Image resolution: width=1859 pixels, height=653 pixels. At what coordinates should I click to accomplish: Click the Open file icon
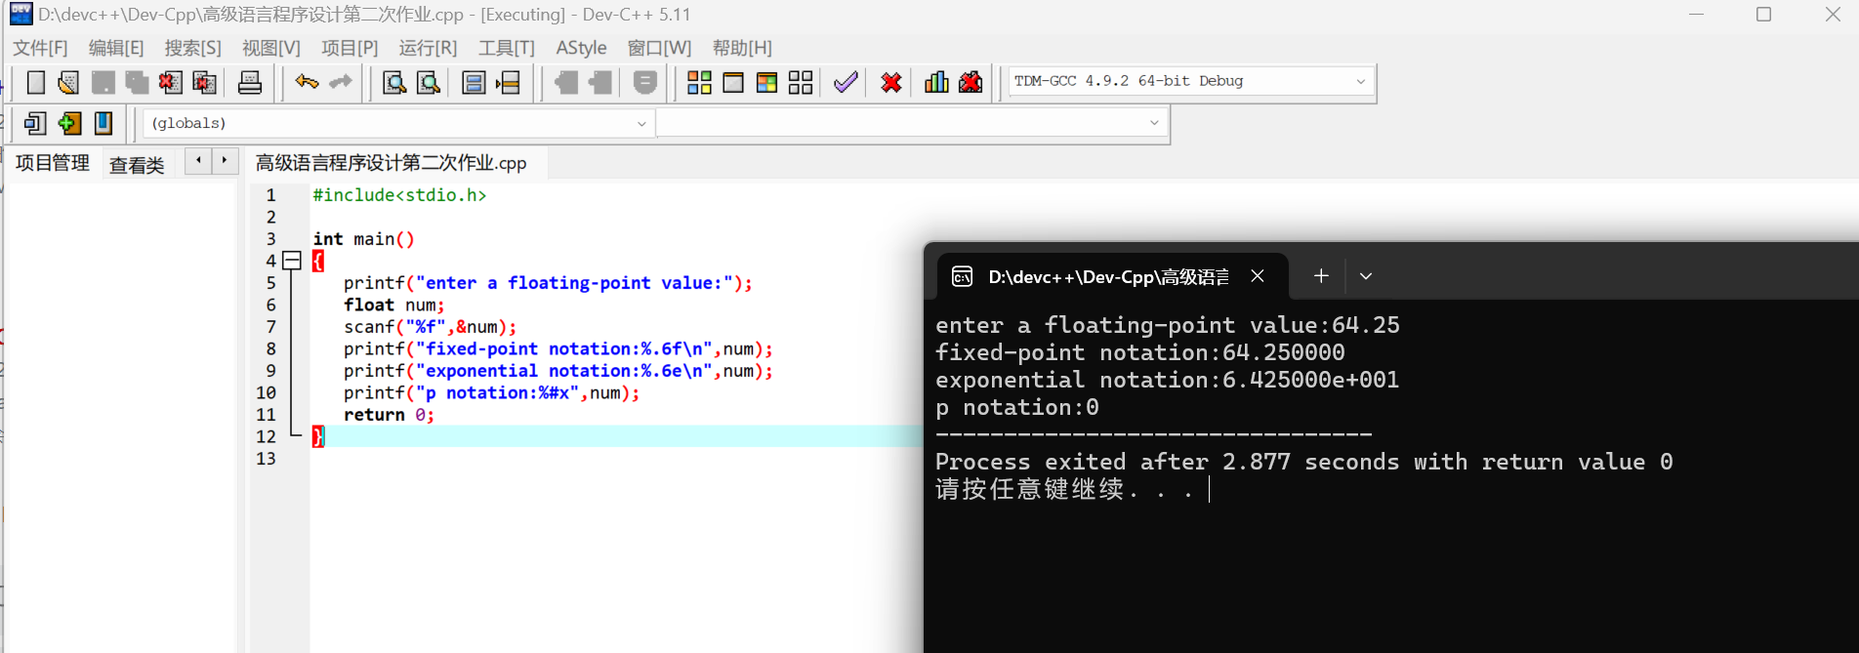point(68,83)
